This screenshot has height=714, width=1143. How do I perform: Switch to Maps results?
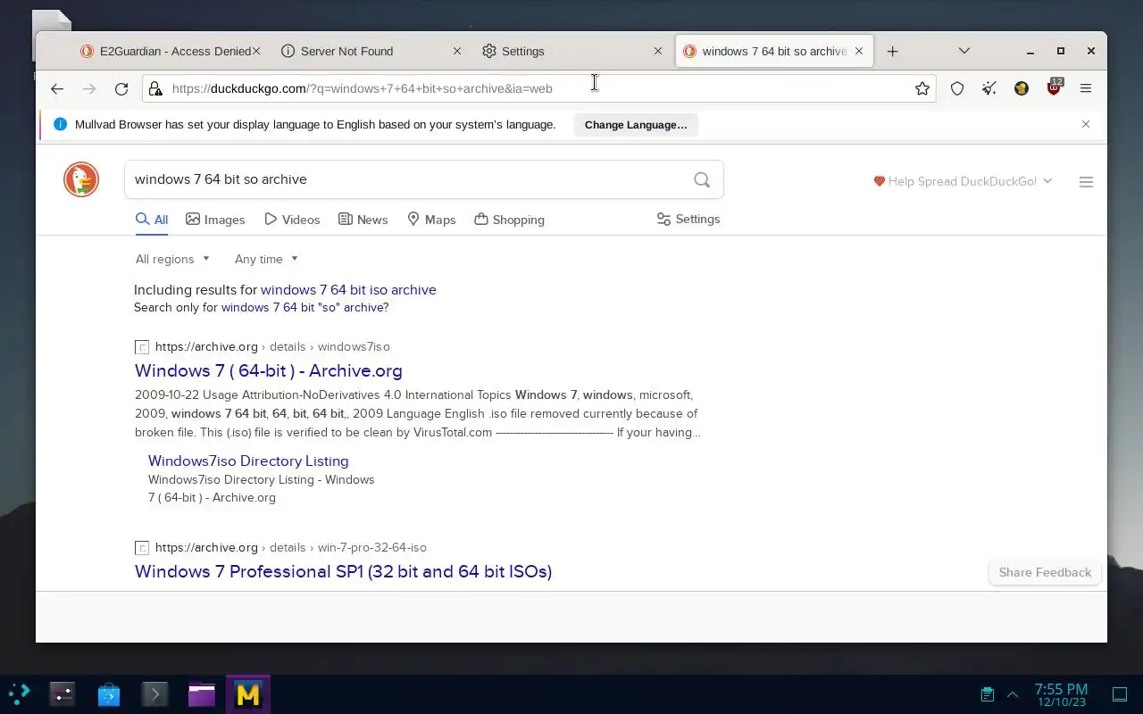pos(431,220)
